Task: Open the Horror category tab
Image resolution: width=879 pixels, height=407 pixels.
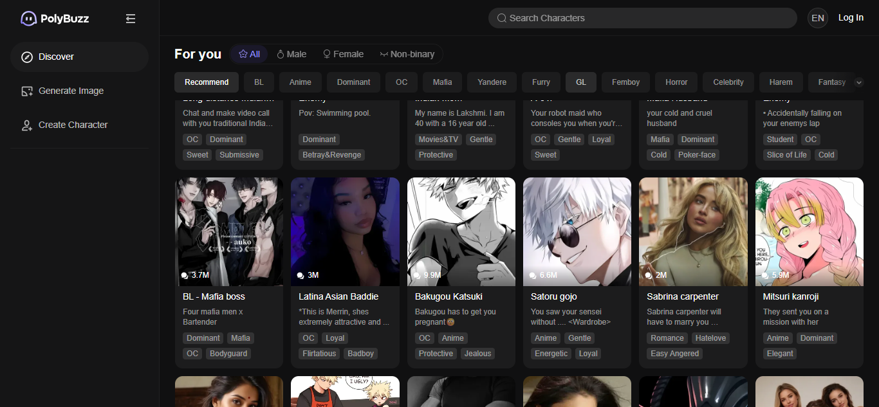Action: point(676,82)
